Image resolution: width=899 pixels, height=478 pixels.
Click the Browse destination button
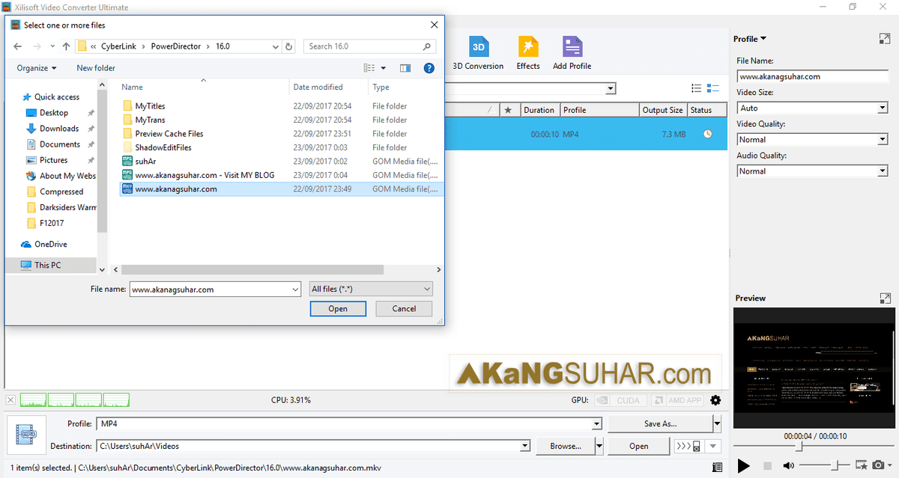(566, 447)
